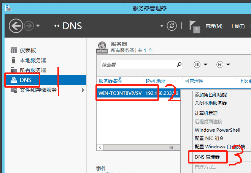
Task: Open the notifications flag icon
Action: (x=196, y=26)
